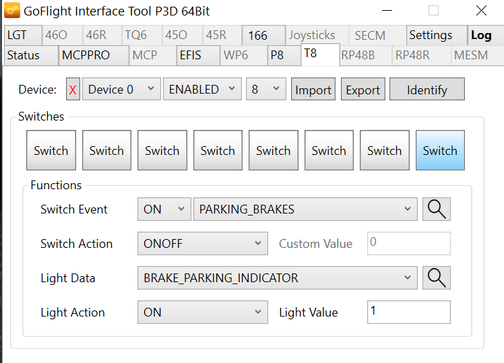This screenshot has height=363, width=504.
Task: Click the magnifier icon beside PARKING_BRAKES
Action: (x=437, y=209)
